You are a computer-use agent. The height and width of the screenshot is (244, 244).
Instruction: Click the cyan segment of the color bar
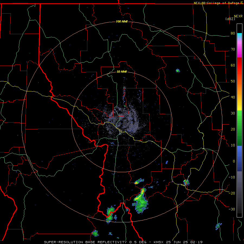click(x=239, y=36)
